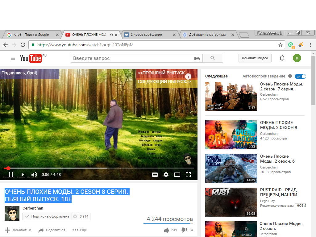Image resolution: width=316 pixels, height=237 pixels.
Task: Click Добавить видео upload button
Action: 255,58
